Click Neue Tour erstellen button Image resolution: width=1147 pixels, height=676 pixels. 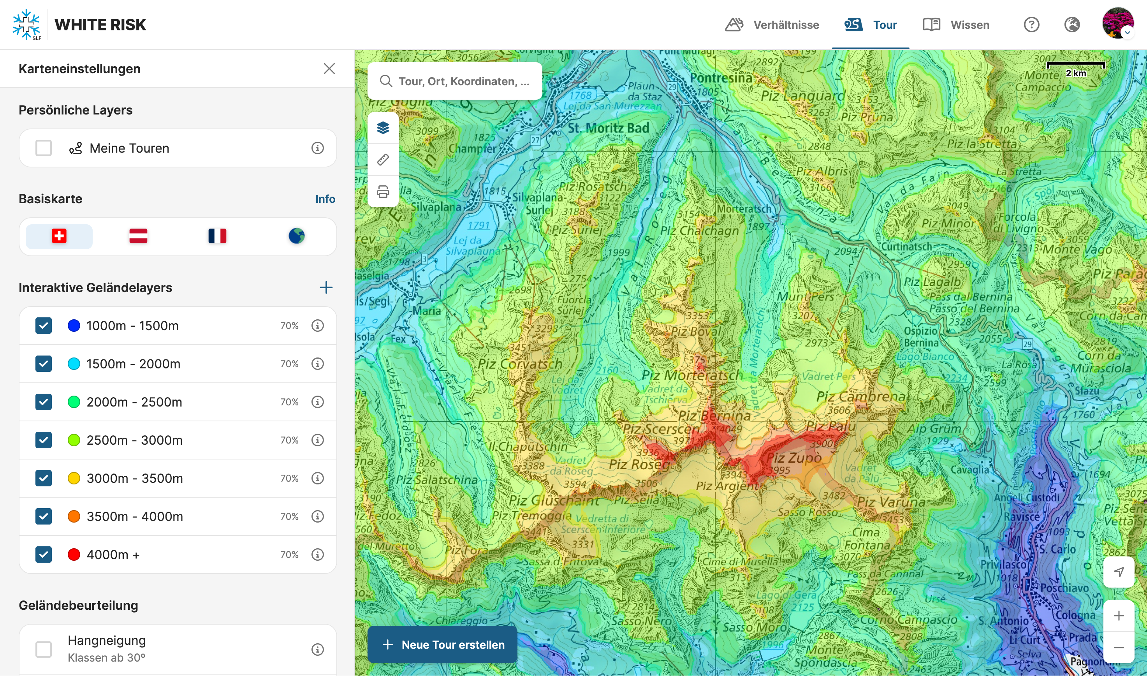[x=443, y=644]
